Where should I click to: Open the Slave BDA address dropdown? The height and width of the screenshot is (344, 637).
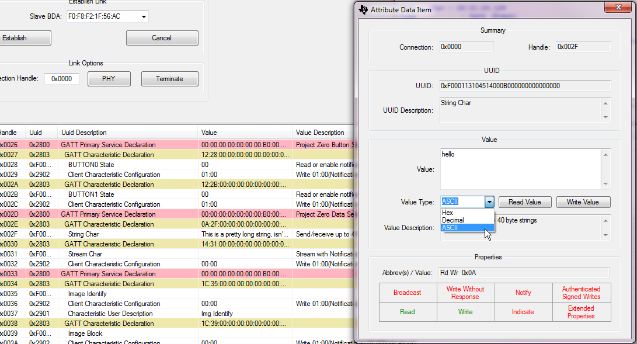[142, 16]
